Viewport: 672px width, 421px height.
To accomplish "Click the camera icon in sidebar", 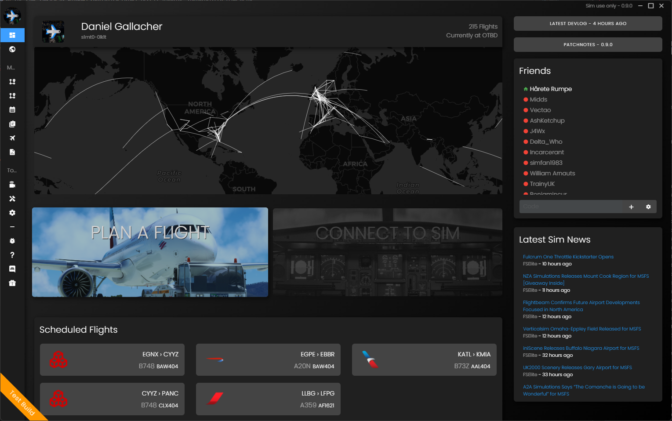I will (12, 185).
